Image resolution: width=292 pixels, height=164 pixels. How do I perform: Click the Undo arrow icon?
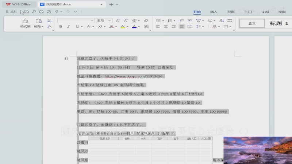coord(57,12)
